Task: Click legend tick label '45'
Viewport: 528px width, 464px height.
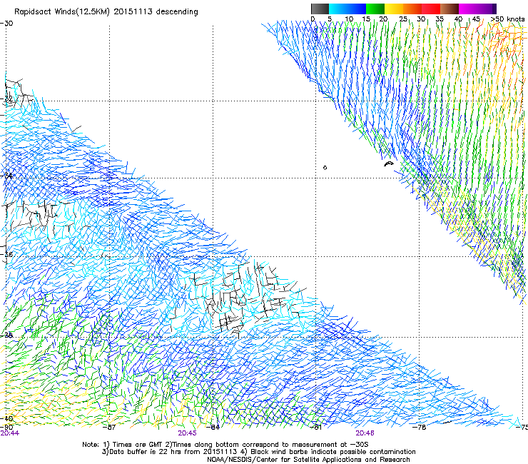Action: pyautogui.click(x=476, y=19)
